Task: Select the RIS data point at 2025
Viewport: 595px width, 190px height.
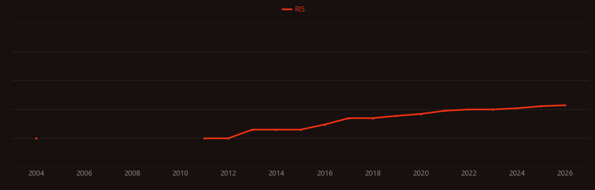Action: pos(541,106)
